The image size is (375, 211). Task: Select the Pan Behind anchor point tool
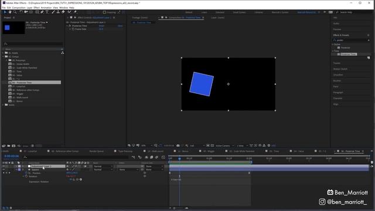coord(31,12)
